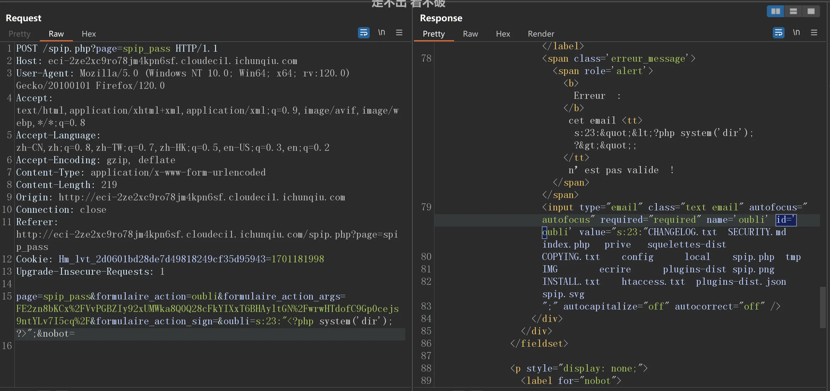Switch to Response Hex tab
The image size is (830, 391).
(503, 34)
